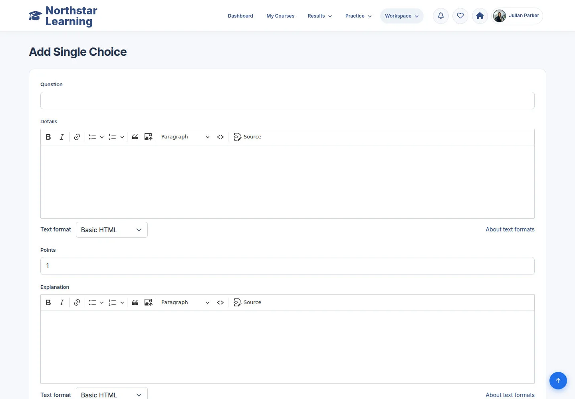The height and width of the screenshot is (399, 575).
Task: Insert a block quote in the Details editor
Action: point(135,137)
